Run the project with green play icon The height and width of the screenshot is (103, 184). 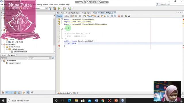[x=59, y=8]
